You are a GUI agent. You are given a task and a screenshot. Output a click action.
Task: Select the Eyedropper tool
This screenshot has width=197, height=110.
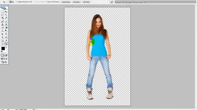click(x=6, y=41)
